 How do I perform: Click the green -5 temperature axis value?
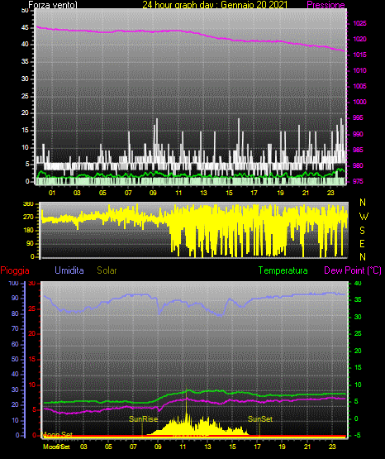tap(357, 435)
